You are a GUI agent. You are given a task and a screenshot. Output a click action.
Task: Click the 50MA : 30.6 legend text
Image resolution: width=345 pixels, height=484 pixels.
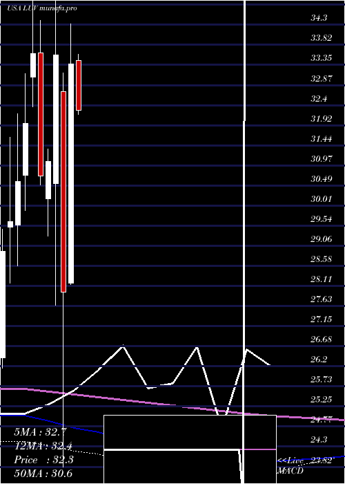pyautogui.click(x=43, y=473)
